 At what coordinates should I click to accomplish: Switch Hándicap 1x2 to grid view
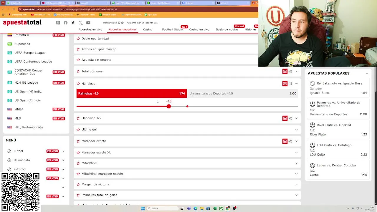[285, 118]
